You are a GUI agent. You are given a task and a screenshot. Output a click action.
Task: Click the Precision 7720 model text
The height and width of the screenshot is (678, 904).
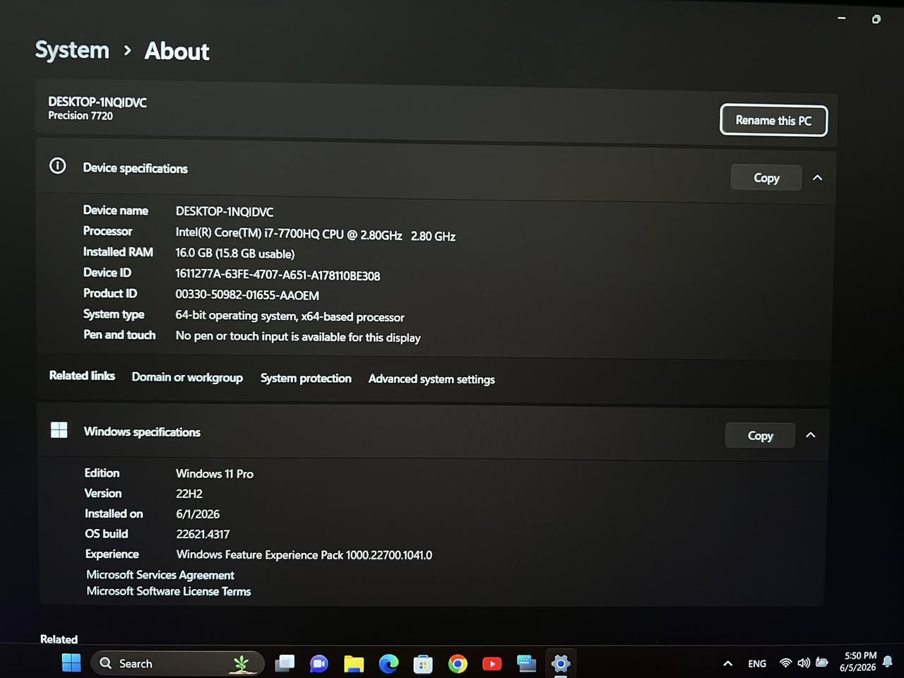pos(81,116)
